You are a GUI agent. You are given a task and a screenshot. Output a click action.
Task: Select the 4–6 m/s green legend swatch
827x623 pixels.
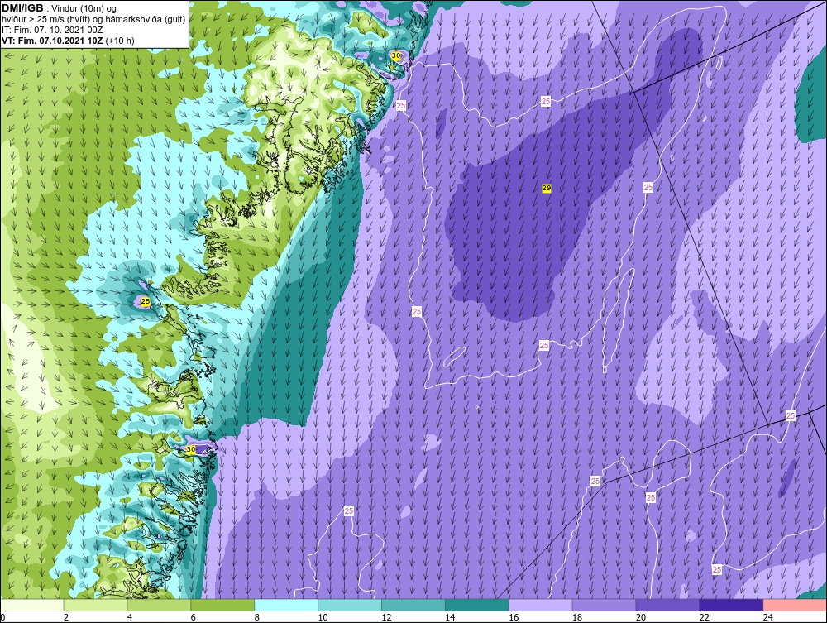[159, 605]
